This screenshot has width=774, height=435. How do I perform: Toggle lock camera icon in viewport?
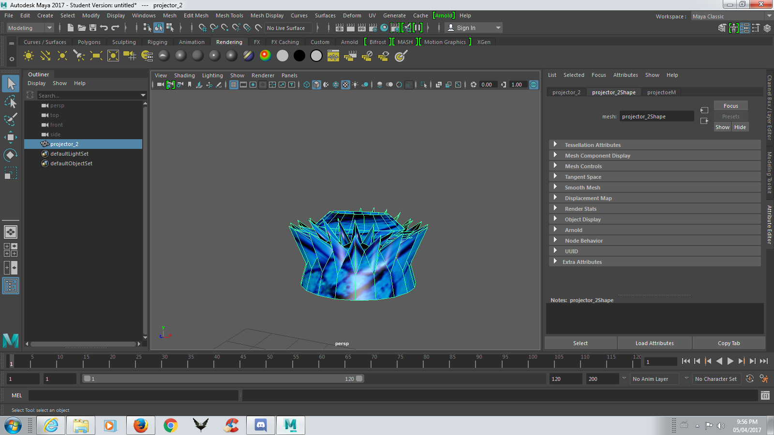click(x=170, y=85)
